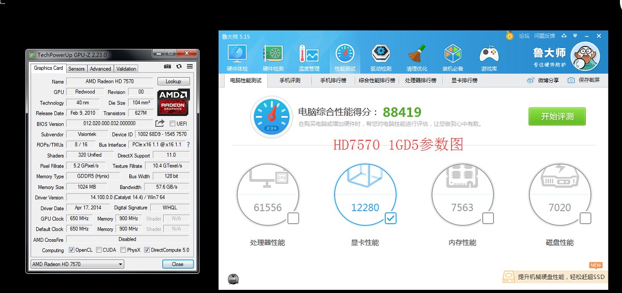Switch to the Advanced tab in GPU-Z
This screenshot has width=622, height=293.
100,68
